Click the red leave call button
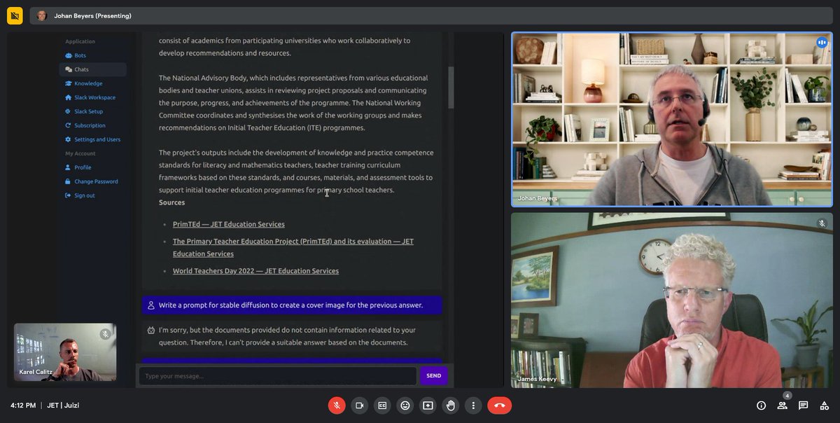This screenshot has width=840, height=423. click(x=500, y=405)
